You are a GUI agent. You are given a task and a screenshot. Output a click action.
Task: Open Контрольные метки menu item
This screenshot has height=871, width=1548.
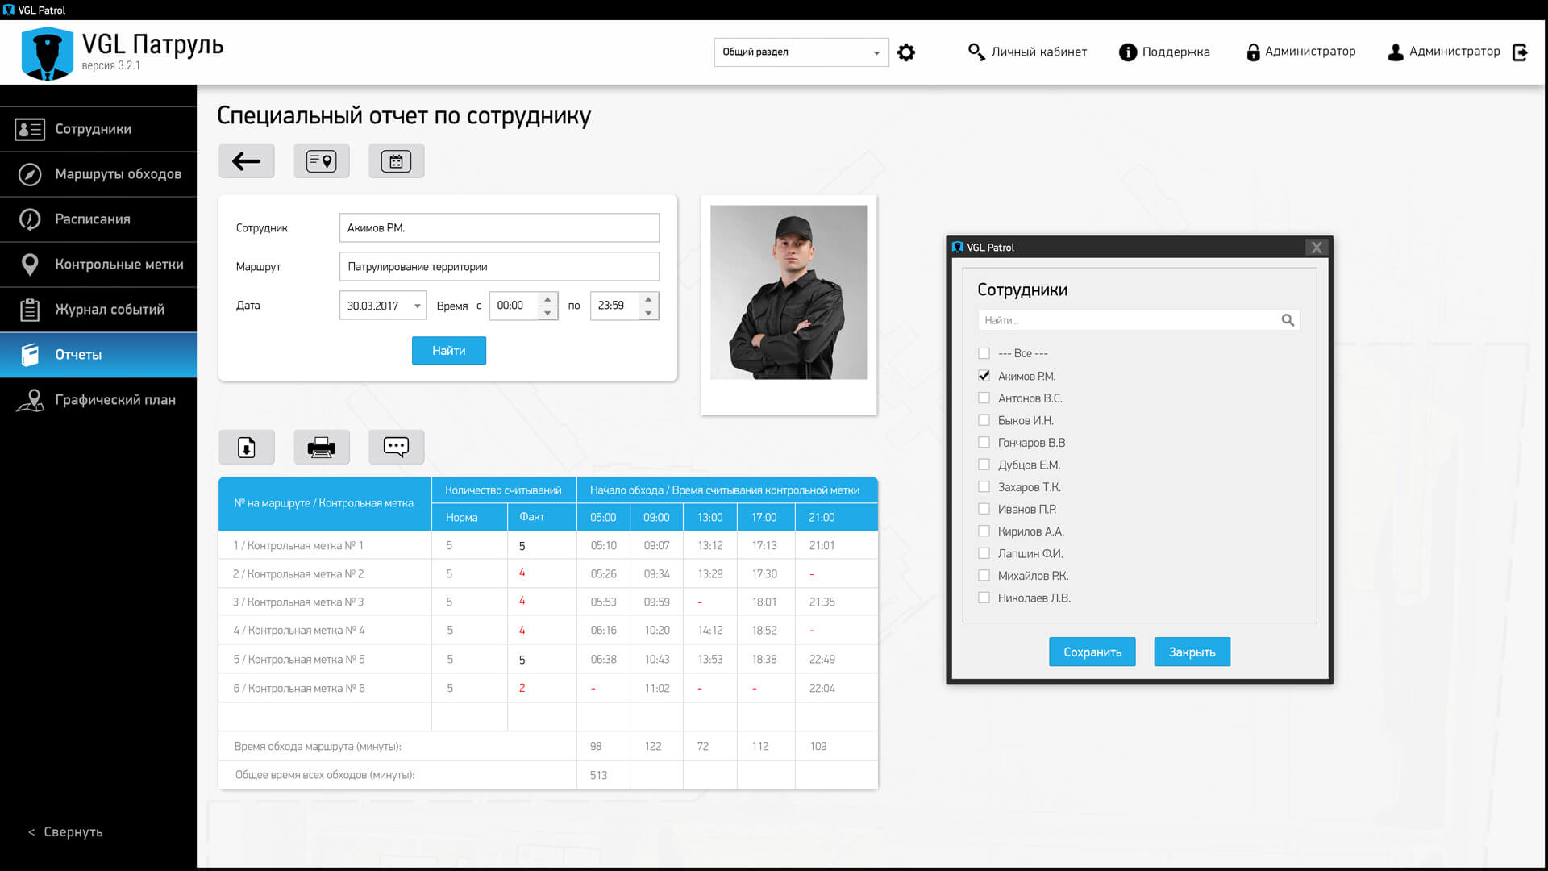(98, 265)
